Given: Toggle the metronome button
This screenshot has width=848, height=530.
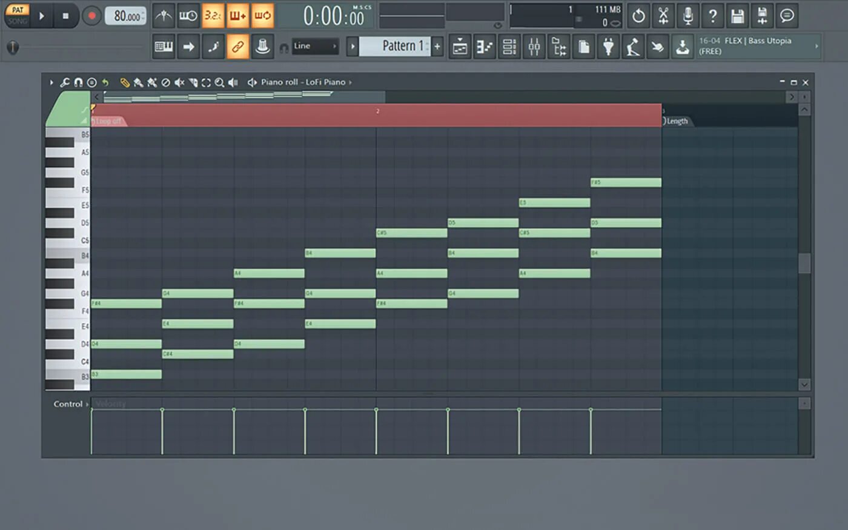Looking at the screenshot, I should 164,16.
